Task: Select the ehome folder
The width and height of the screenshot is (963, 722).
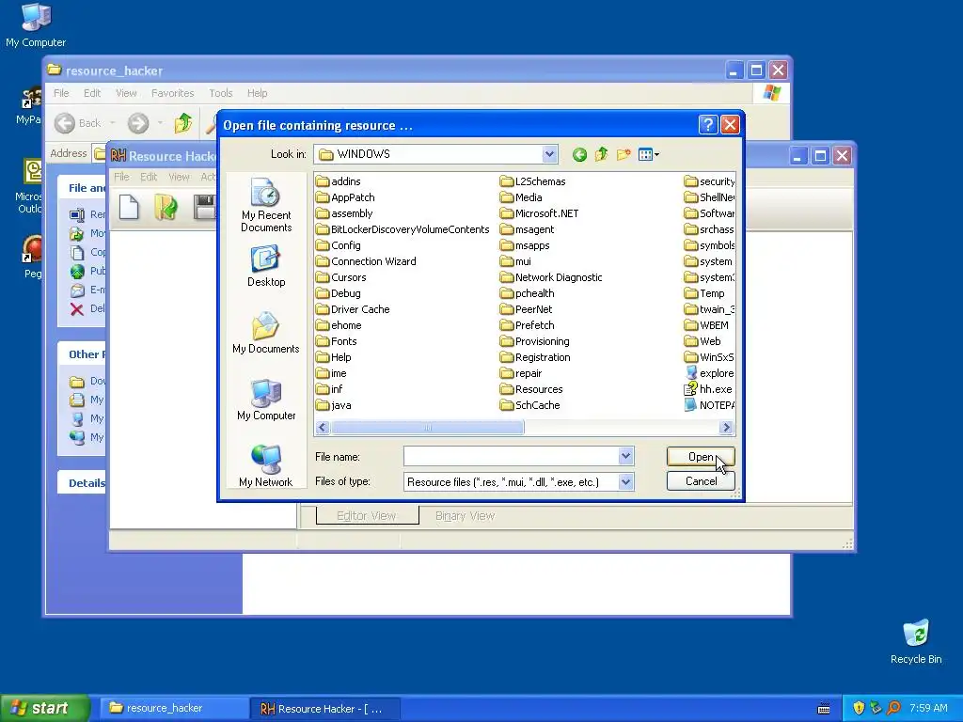Action: (x=339, y=325)
